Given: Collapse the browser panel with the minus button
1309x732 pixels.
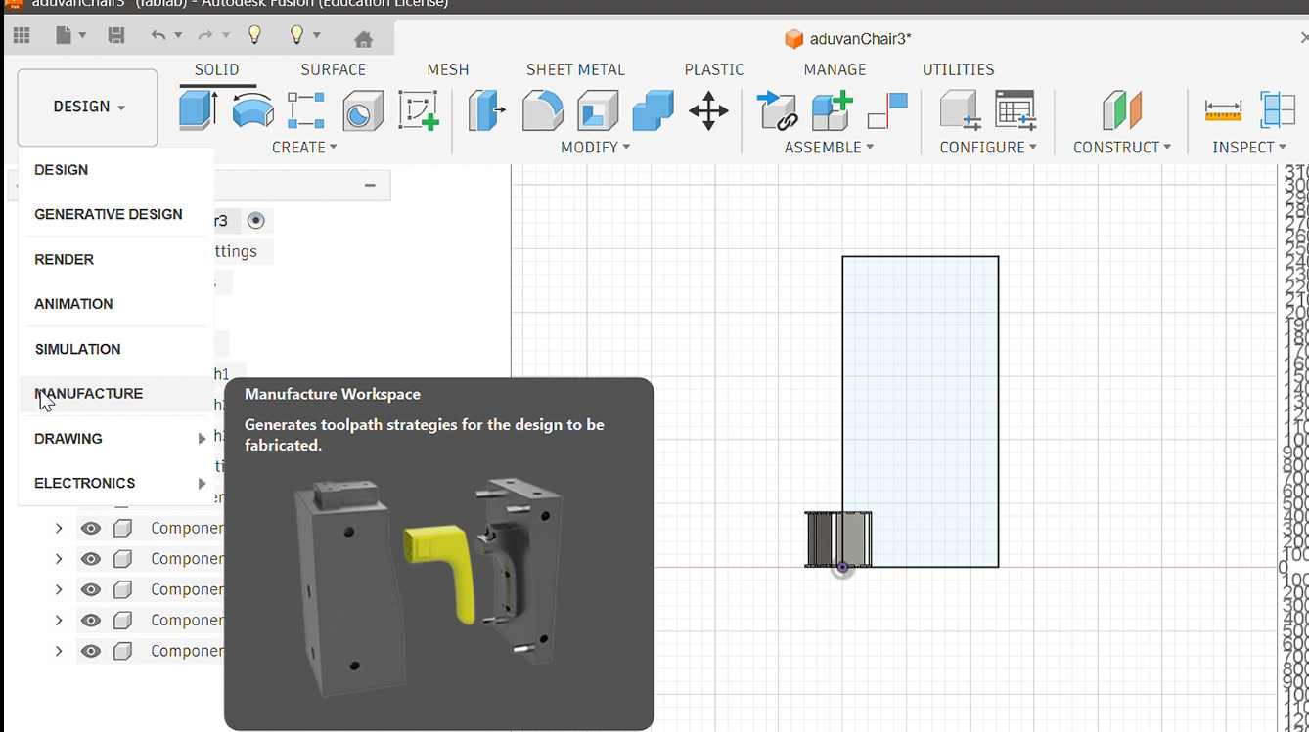Looking at the screenshot, I should [370, 186].
